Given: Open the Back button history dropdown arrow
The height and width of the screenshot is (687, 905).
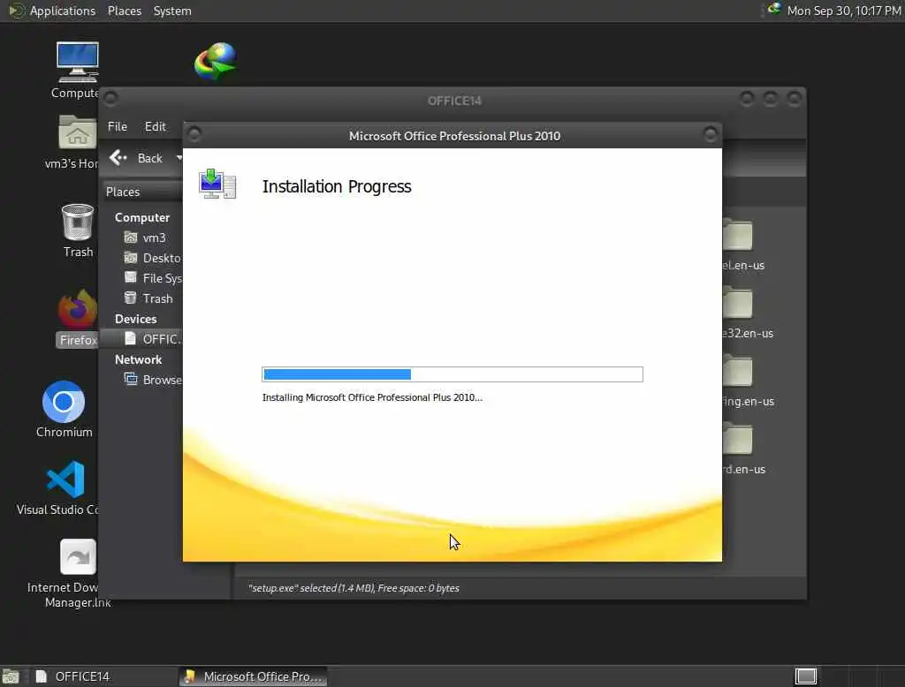Looking at the screenshot, I should (179, 158).
